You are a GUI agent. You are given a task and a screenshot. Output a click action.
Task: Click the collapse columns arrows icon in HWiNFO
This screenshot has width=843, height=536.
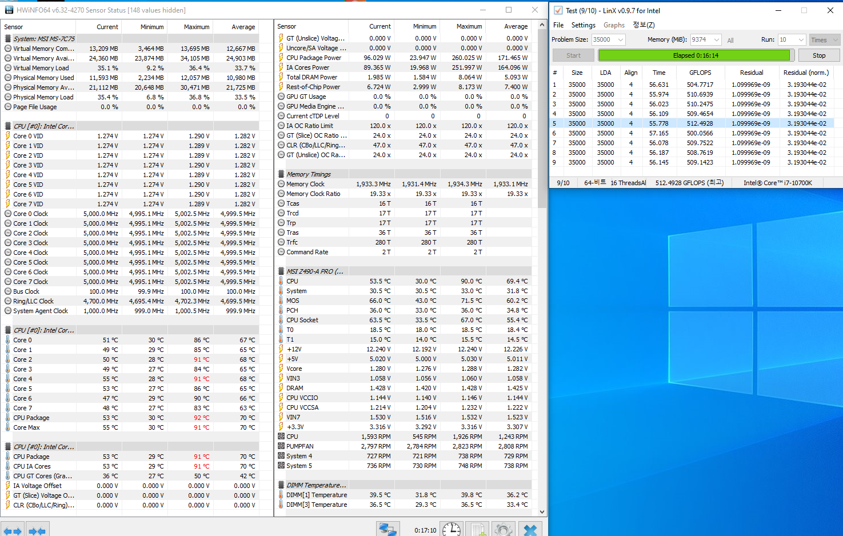pyautogui.click(x=37, y=530)
